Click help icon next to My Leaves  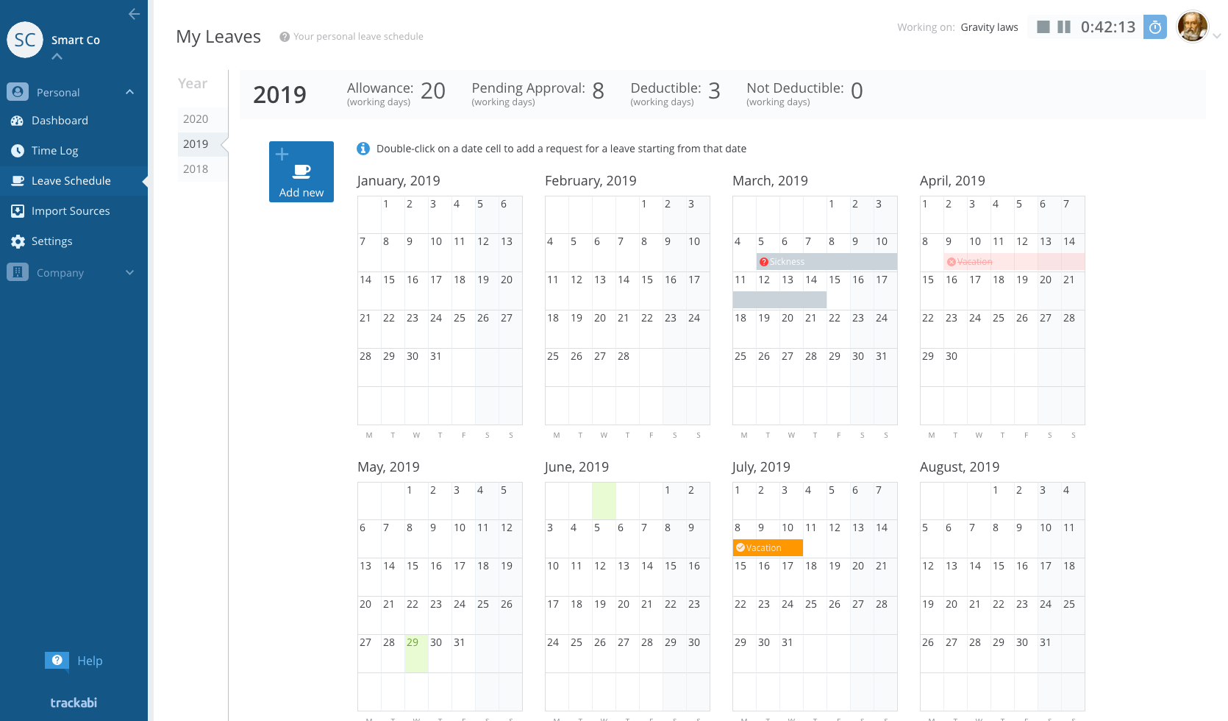284,37
